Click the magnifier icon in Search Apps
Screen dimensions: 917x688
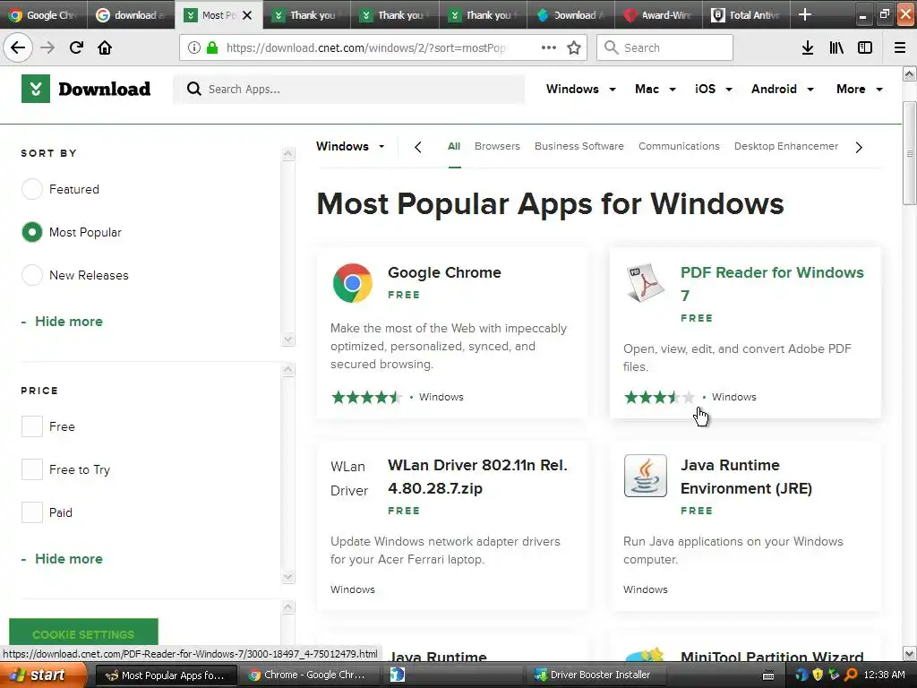[x=193, y=89]
